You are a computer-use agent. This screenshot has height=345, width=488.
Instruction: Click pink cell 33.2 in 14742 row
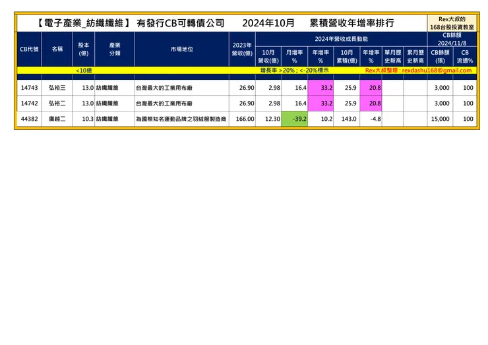point(320,104)
